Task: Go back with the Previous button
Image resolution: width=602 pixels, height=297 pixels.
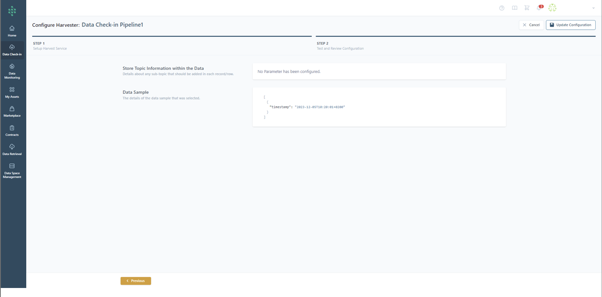Action: click(x=136, y=281)
